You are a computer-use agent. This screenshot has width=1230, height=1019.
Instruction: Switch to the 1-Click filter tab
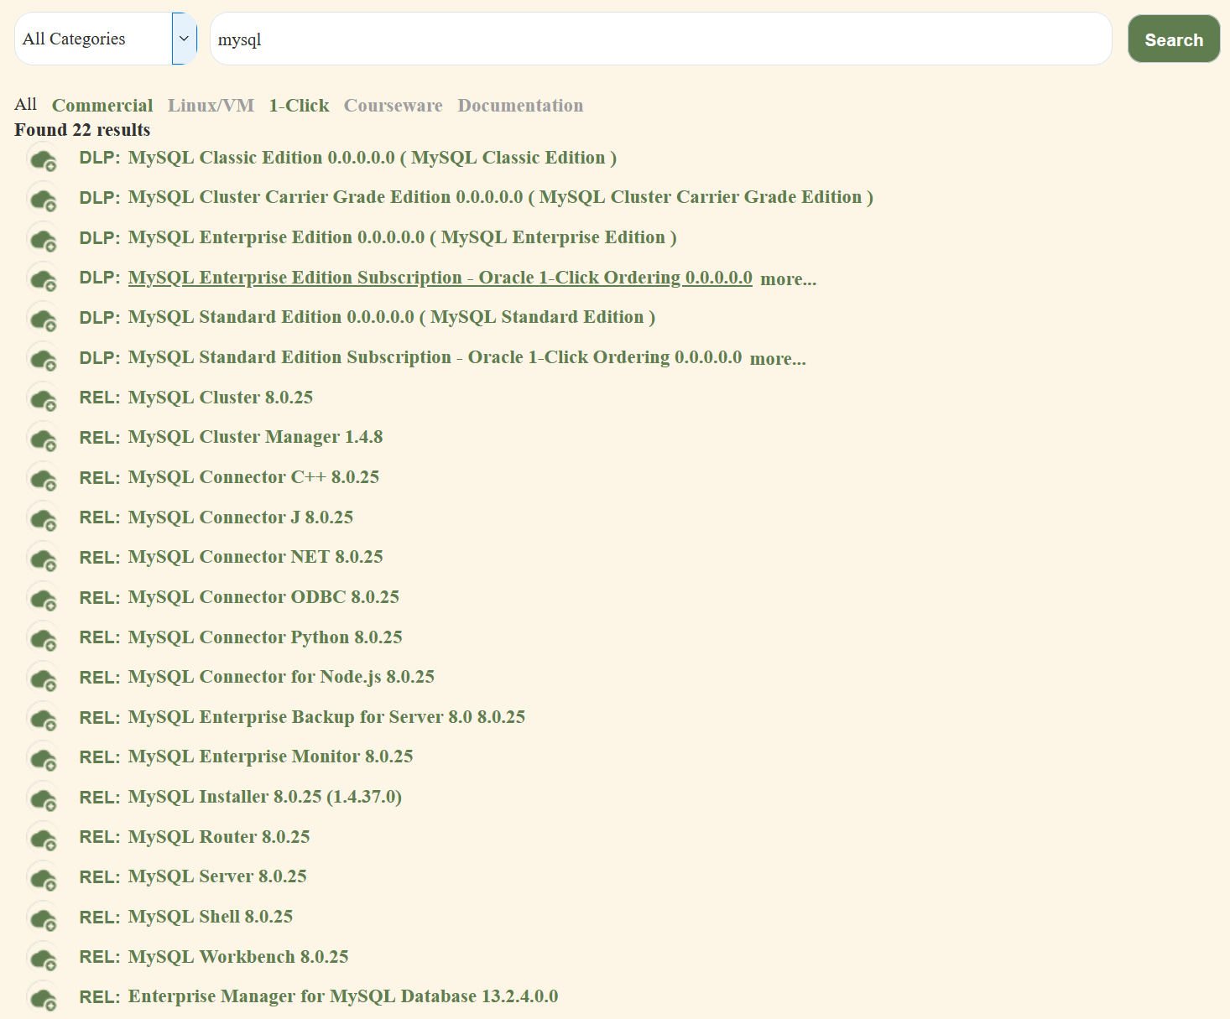coord(299,106)
